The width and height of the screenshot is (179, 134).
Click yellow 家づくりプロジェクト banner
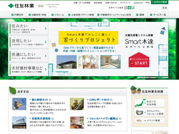pyautogui.click(x=88, y=38)
